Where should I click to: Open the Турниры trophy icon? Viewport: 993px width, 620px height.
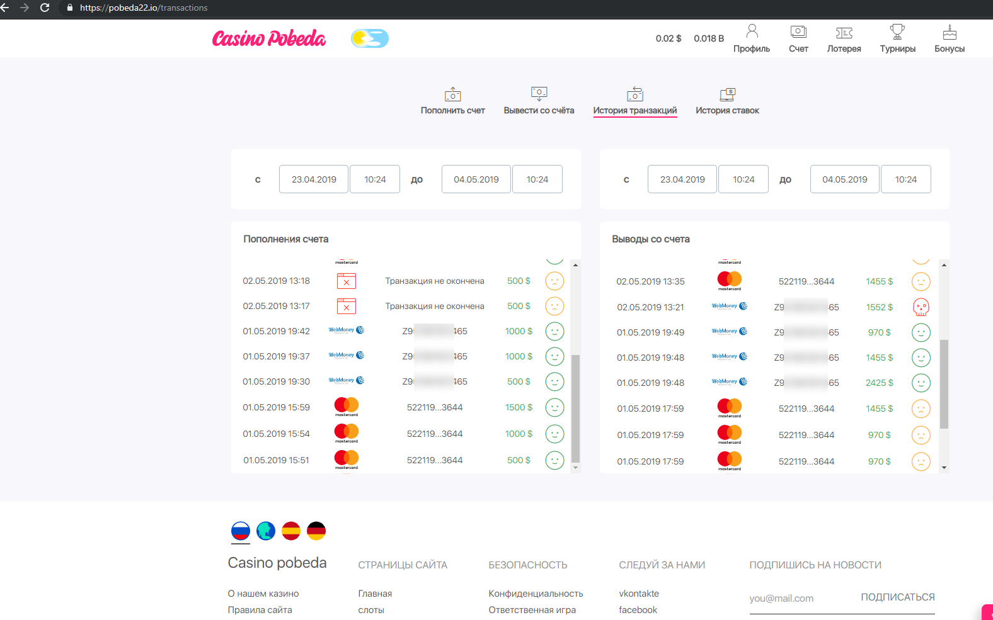point(897,31)
